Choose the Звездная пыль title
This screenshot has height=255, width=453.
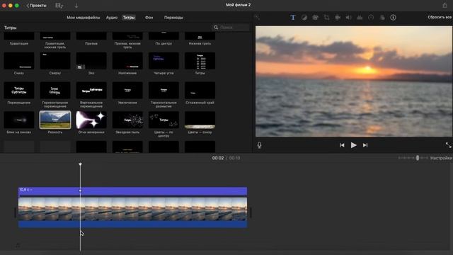(127, 120)
